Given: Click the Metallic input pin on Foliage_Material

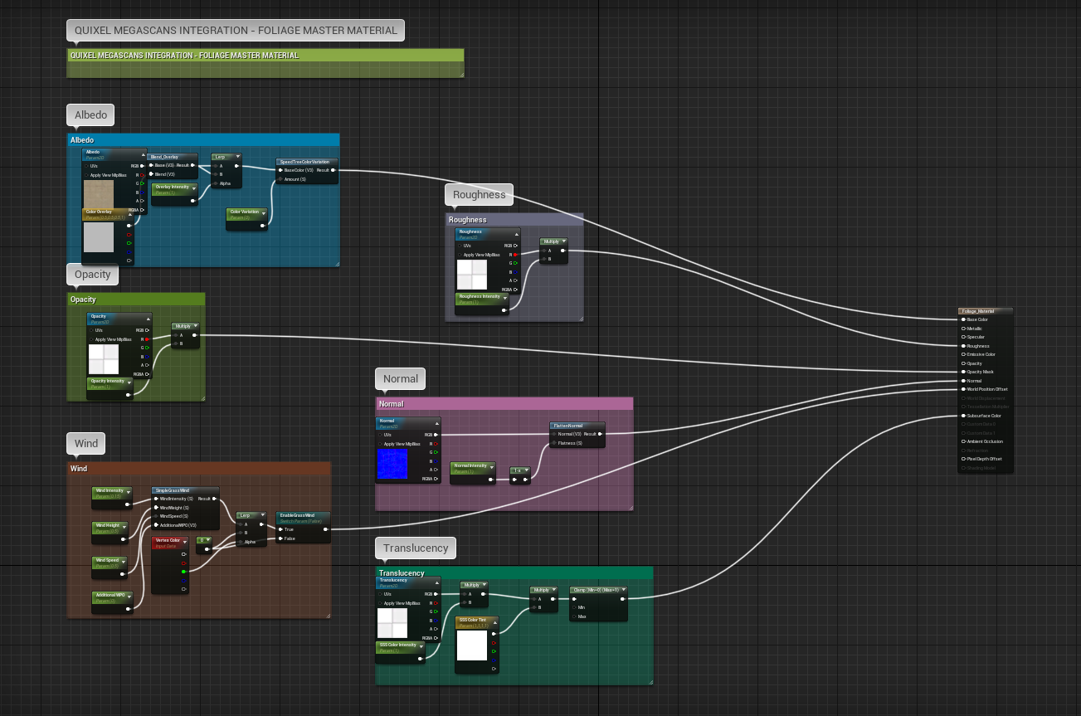Looking at the screenshot, I should click(x=963, y=329).
